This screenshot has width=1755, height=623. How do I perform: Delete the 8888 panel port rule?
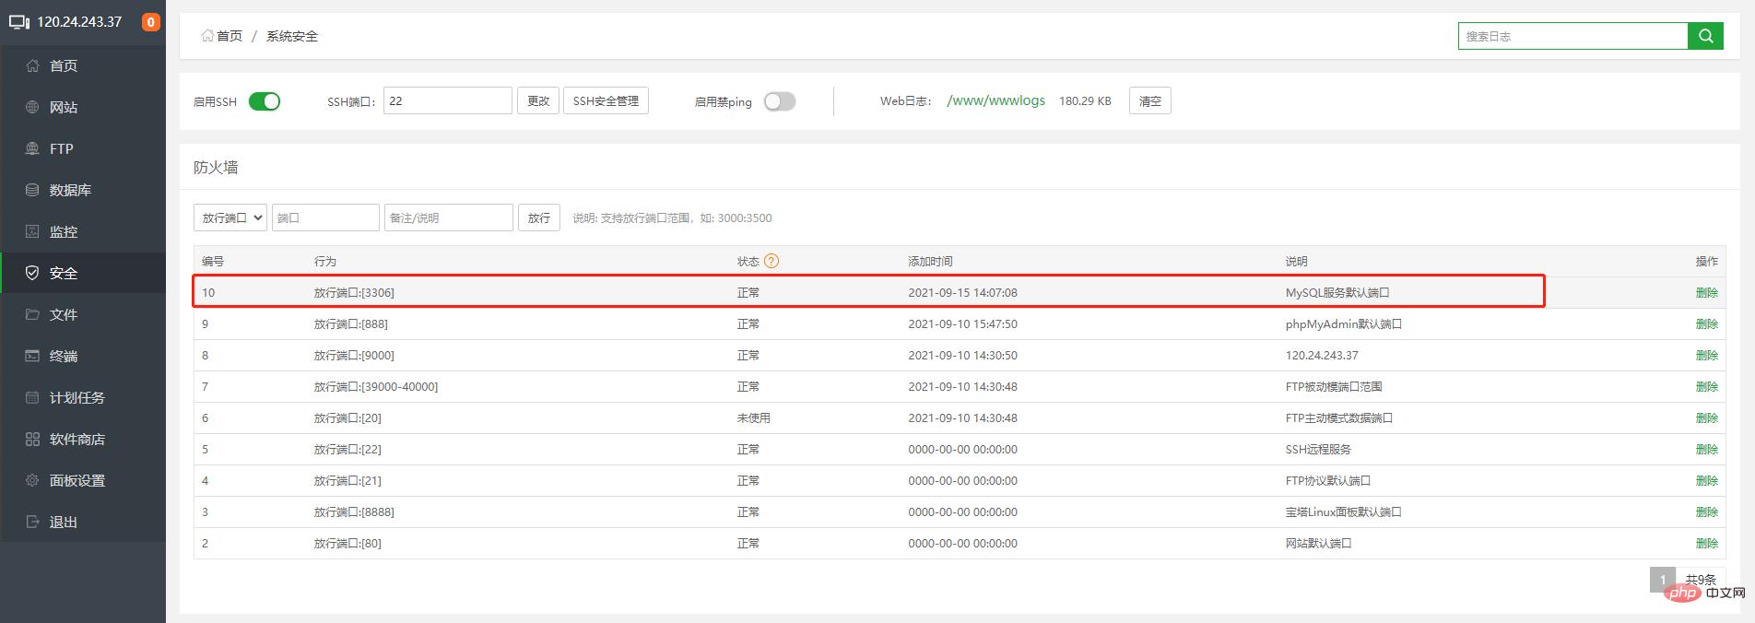(1706, 511)
